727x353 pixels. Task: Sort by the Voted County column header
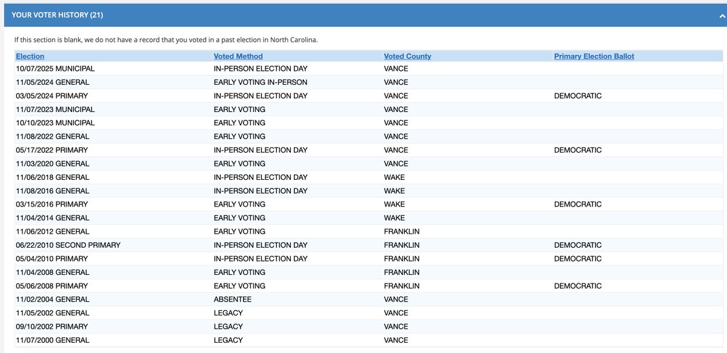(x=408, y=56)
